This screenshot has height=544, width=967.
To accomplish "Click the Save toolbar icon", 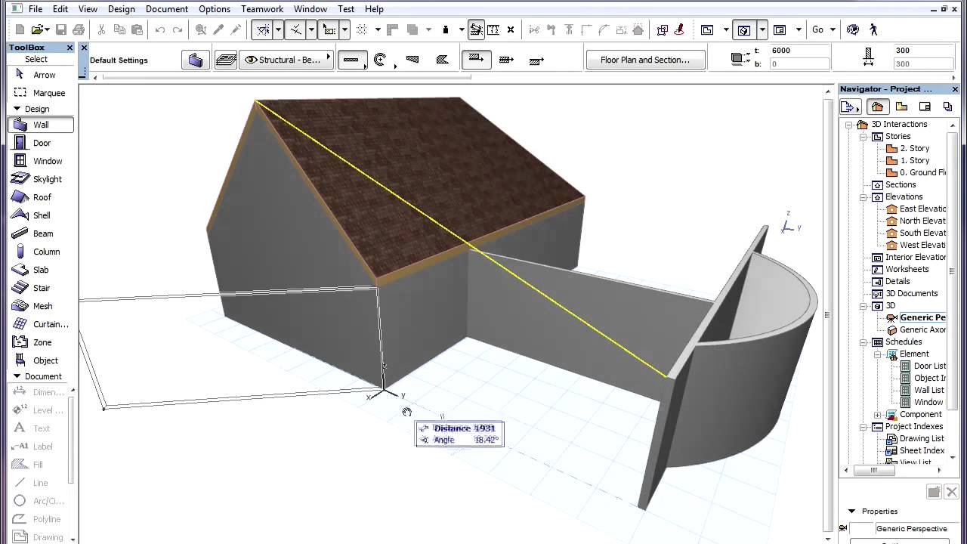I will click(60, 29).
